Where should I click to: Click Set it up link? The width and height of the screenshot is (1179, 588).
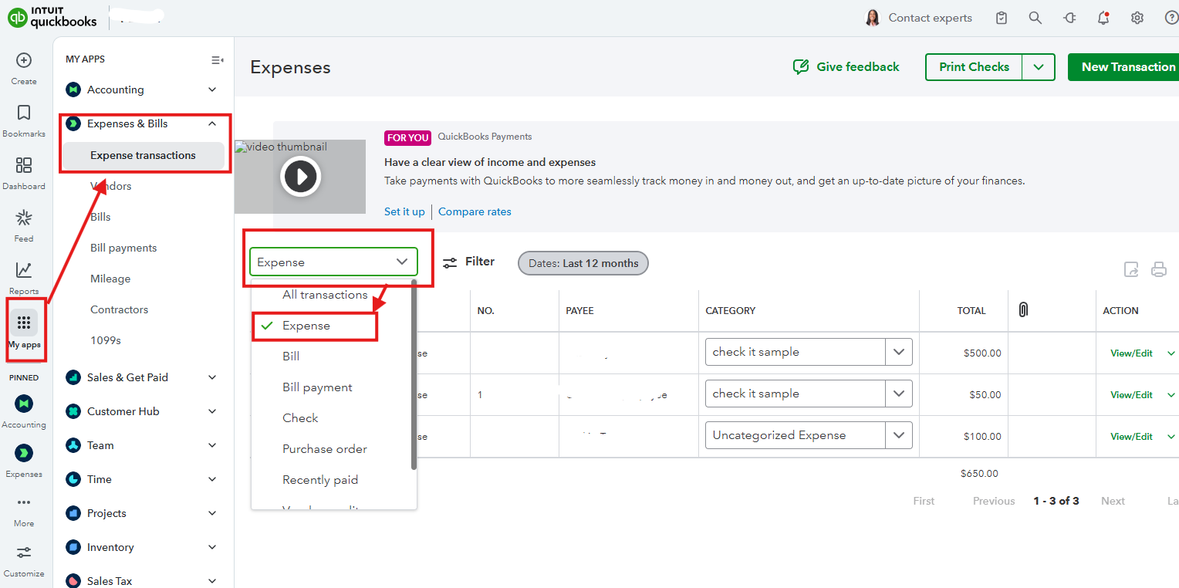coord(404,211)
